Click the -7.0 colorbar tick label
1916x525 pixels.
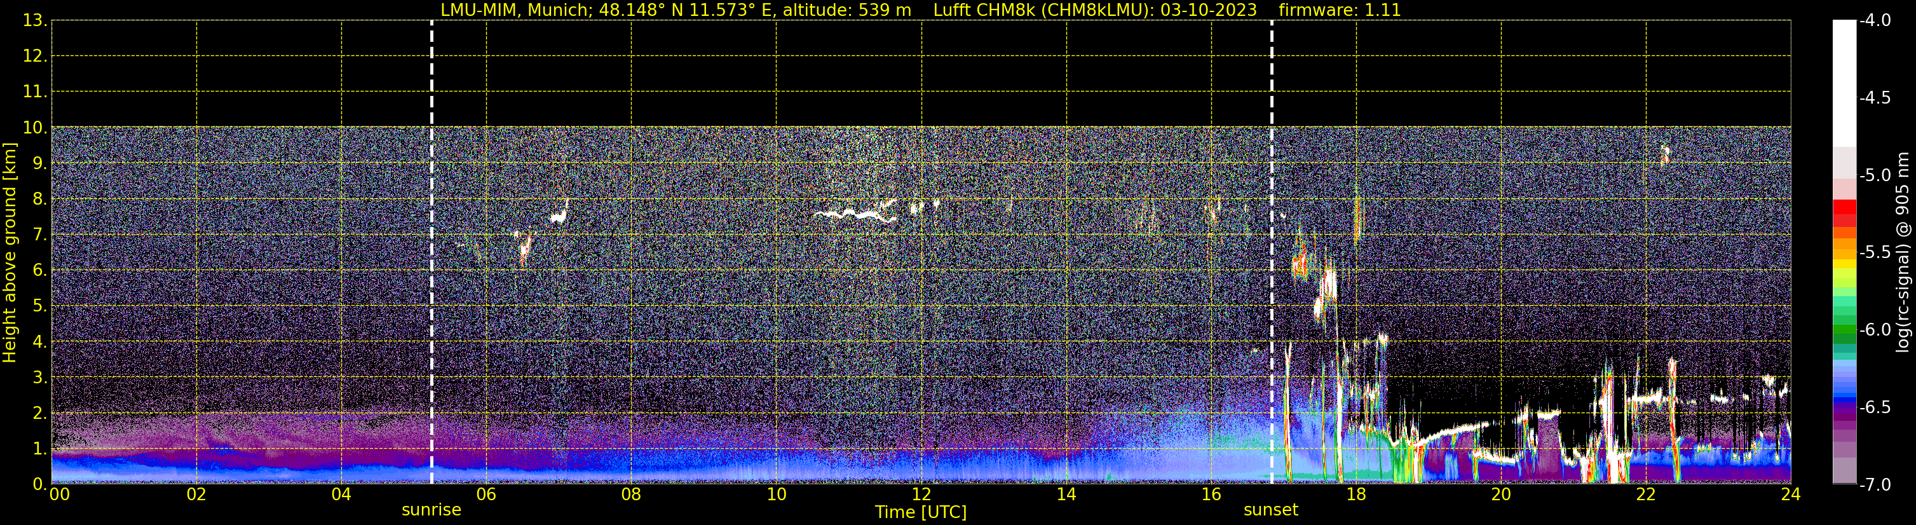(x=1874, y=485)
